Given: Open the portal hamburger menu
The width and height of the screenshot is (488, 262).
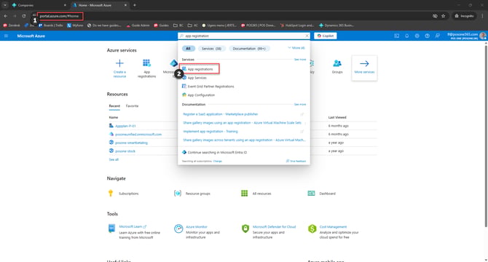Looking at the screenshot, I should point(6,36).
